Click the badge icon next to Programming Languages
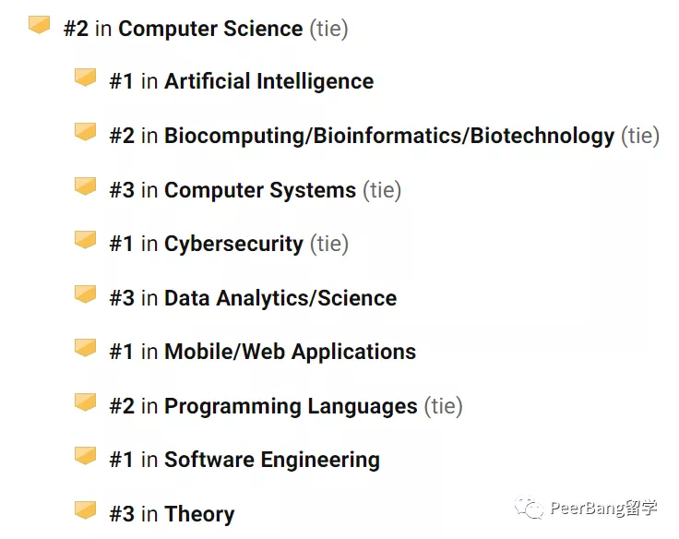Viewport: 679px width, 539px height. pos(85,402)
